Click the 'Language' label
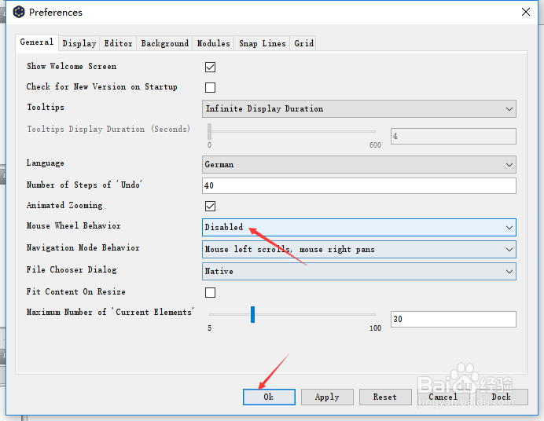 [45, 163]
